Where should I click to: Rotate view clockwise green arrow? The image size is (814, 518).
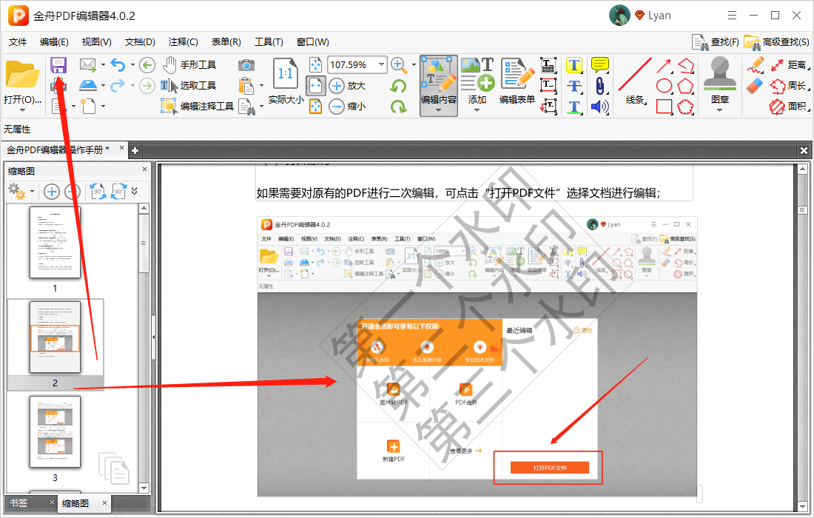click(399, 107)
